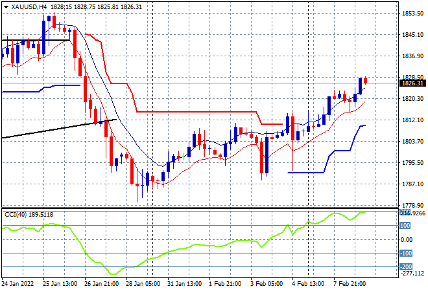Click the 26 Jan 21:00 time label

tap(102, 284)
